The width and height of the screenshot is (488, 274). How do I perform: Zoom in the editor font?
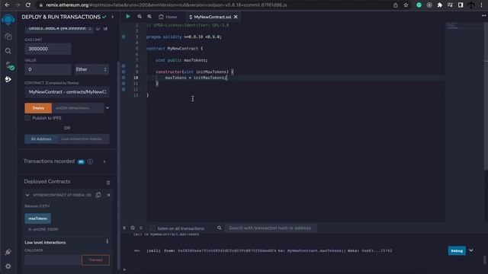[149, 17]
